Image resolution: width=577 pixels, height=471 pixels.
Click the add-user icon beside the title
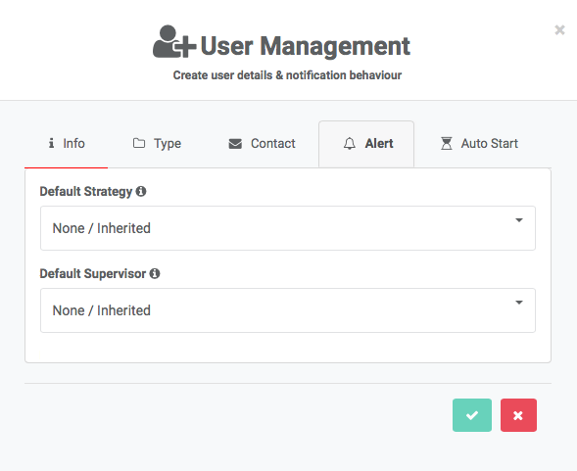point(174,41)
